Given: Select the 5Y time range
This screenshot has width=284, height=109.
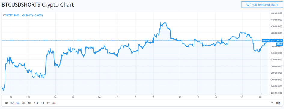Looking at the screenshot, I should pos(48,103).
